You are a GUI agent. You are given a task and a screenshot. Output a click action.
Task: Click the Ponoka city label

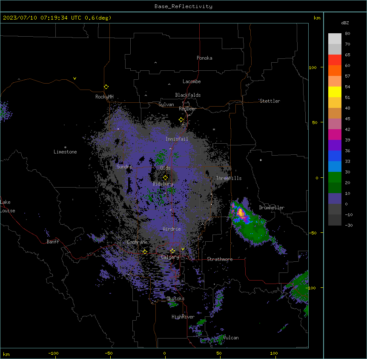204,58
